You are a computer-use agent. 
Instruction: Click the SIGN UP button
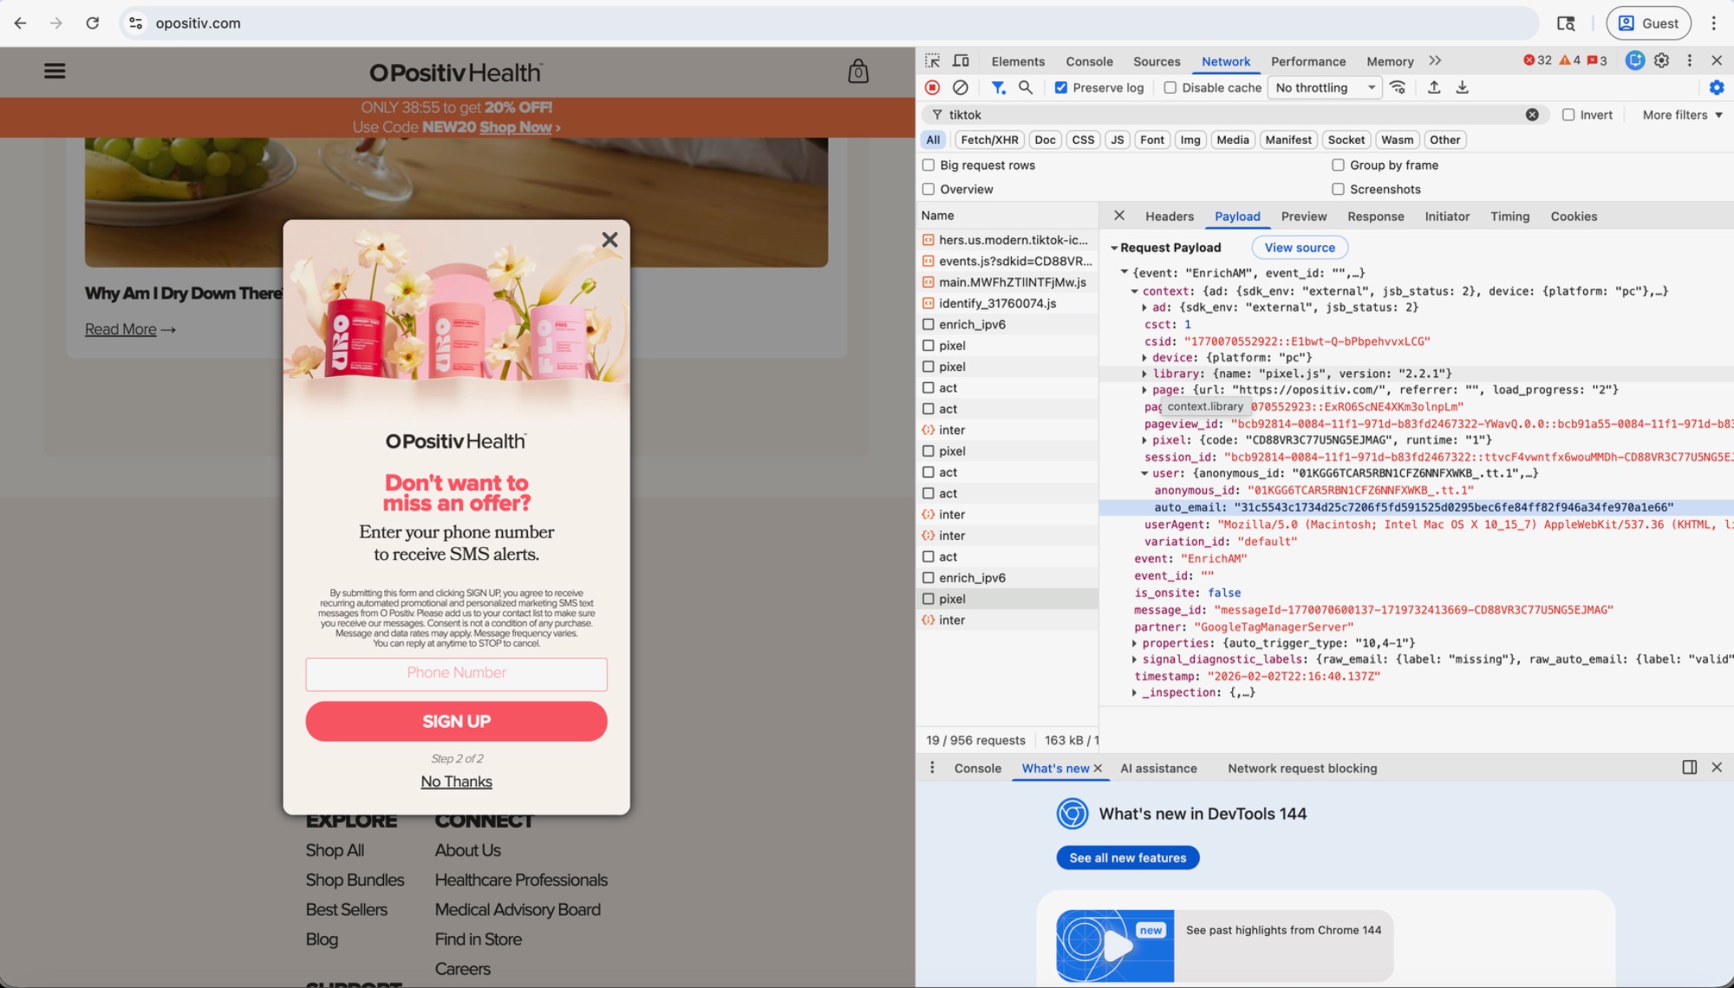(x=456, y=721)
